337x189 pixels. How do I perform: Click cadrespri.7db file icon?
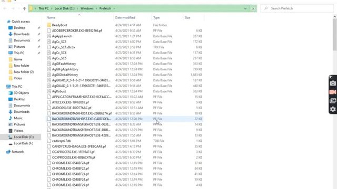(x=49, y=141)
